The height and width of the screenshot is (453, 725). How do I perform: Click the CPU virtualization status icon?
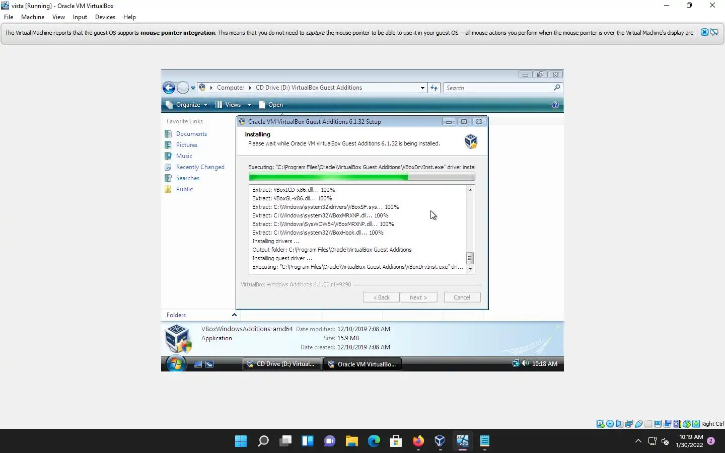677,424
